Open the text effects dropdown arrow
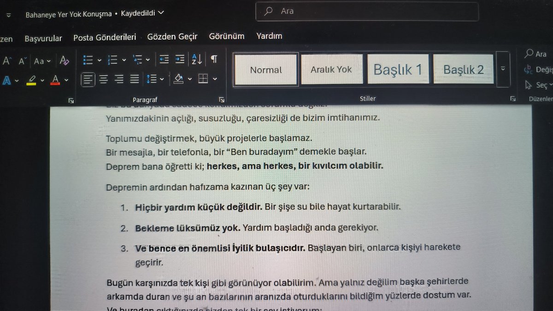Image resolution: width=553 pixels, height=311 pixels. pyautogui.click(x=17, y=81)
